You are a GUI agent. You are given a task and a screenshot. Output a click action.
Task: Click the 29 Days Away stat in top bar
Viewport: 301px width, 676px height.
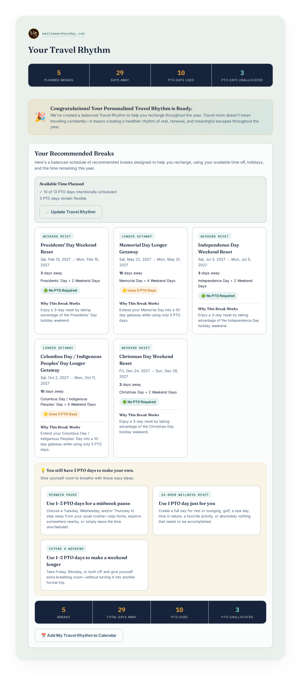pos(120,75)
